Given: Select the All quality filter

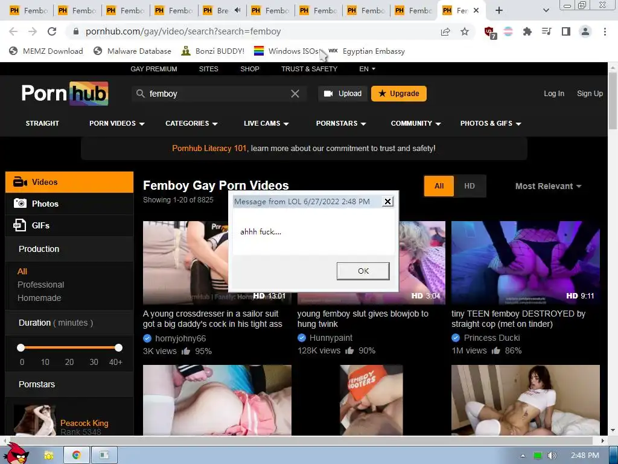Looking at the screenshot, I should click(439, 186).
